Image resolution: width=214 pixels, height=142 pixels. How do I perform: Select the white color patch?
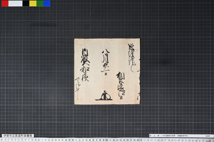pyautogui.click(x=16, y=3)
